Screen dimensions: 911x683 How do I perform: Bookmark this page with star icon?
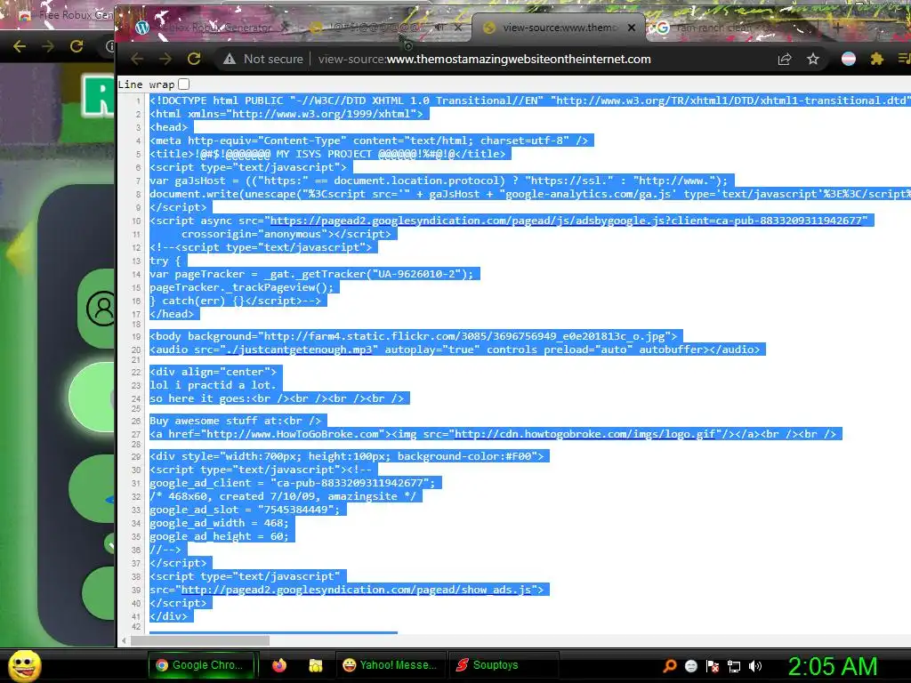click(813, 59)
